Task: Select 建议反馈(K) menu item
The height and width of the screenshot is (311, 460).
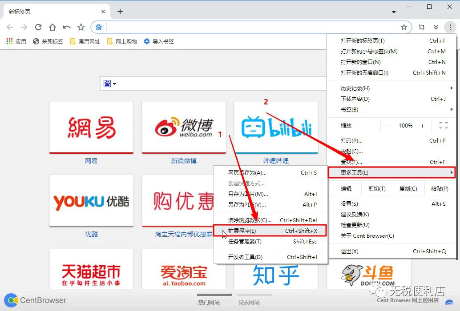Action: pyautogui.click(x=392, y=214)
